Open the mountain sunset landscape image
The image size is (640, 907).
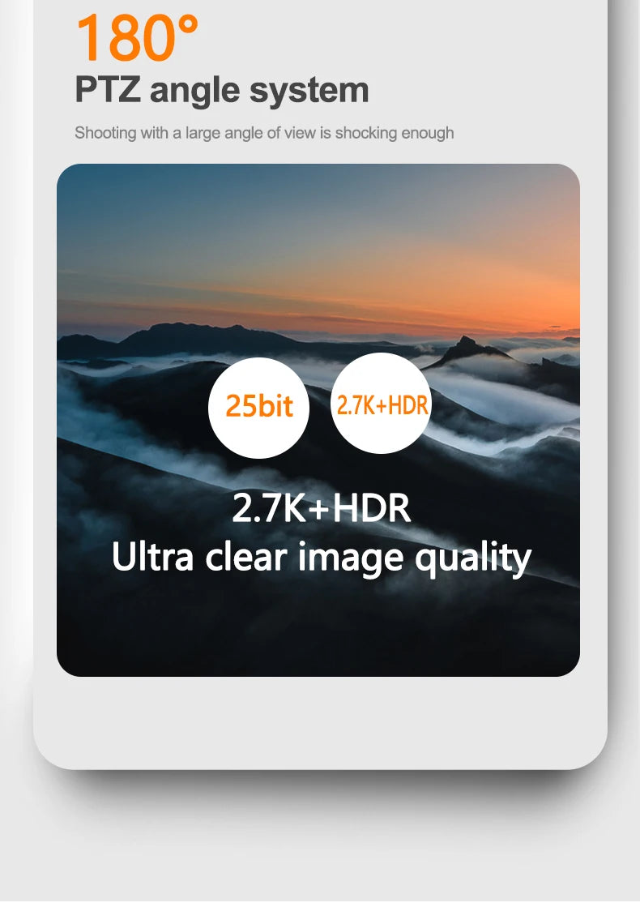point(318,420)
